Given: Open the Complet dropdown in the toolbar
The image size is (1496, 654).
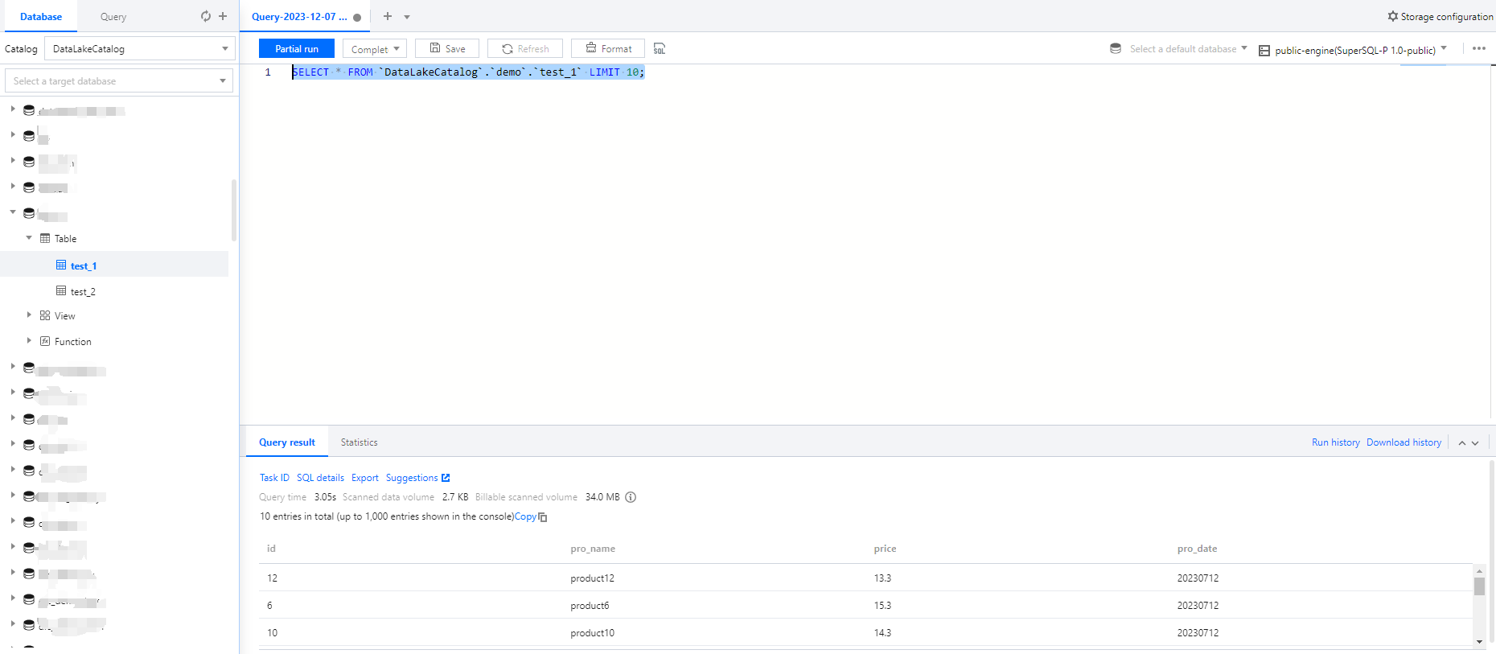Looking at the screenshot, I should coord(375,49).
